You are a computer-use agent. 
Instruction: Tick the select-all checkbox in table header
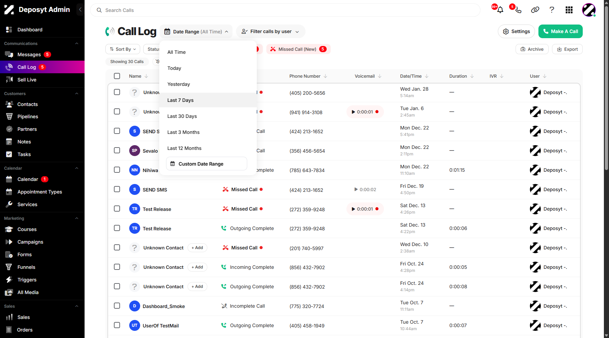tap(117, 76)
